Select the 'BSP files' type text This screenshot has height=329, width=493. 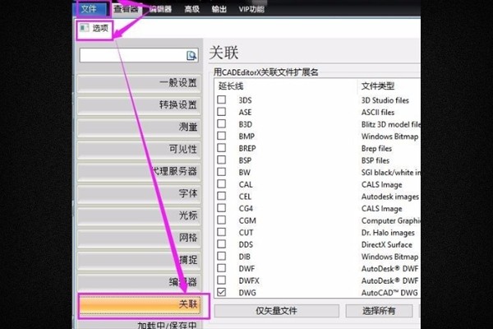[x=376, y=160]
